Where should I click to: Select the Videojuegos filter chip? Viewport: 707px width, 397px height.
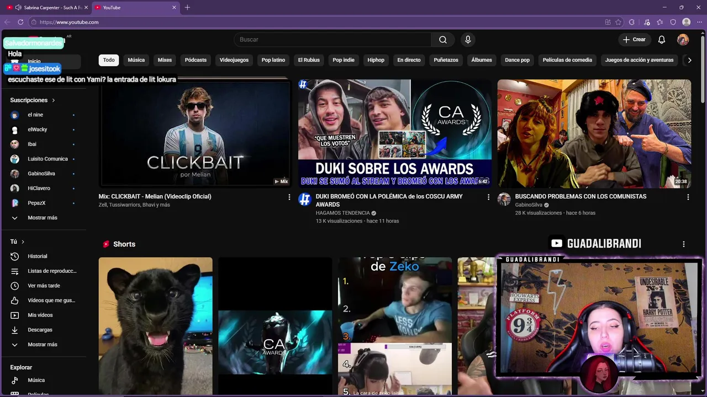234,60
